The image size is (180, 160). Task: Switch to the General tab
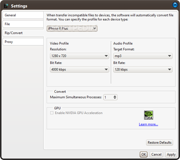pos(23,15)
